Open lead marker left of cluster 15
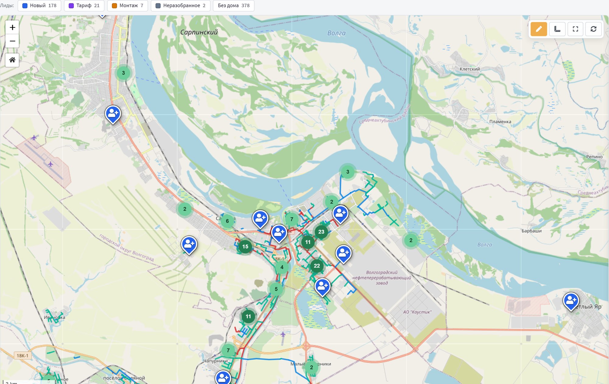 click(x=189, y=245)
